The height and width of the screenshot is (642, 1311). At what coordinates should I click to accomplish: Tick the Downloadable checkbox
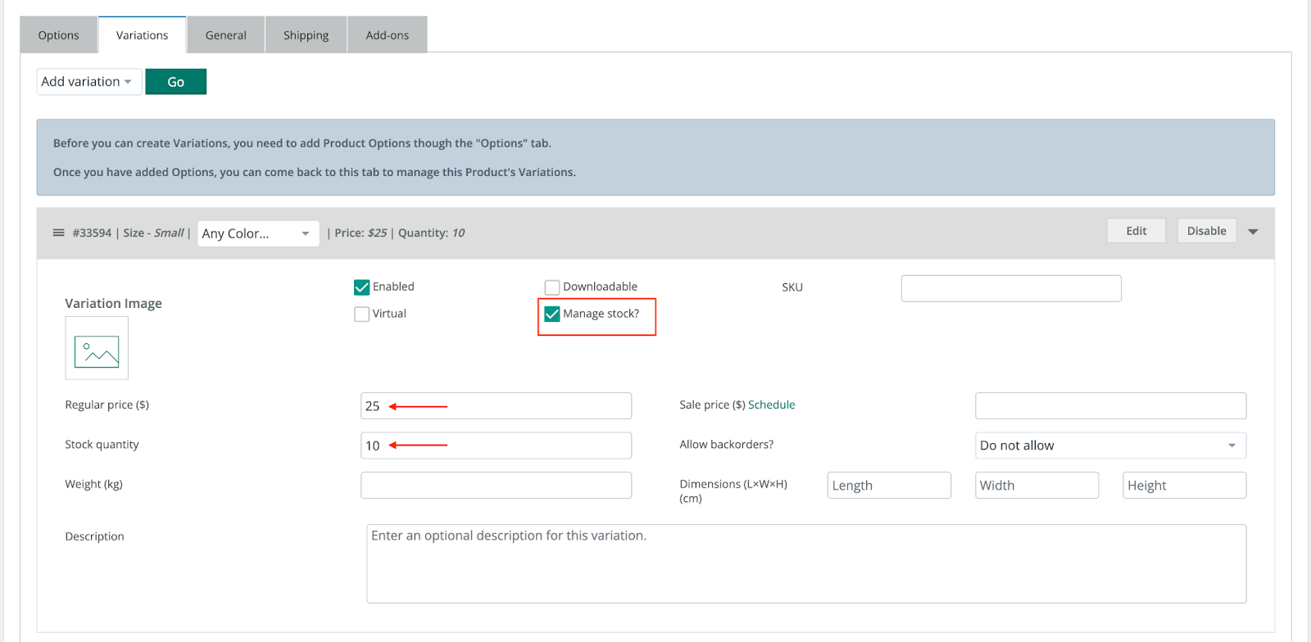click(x=552, y=287)
